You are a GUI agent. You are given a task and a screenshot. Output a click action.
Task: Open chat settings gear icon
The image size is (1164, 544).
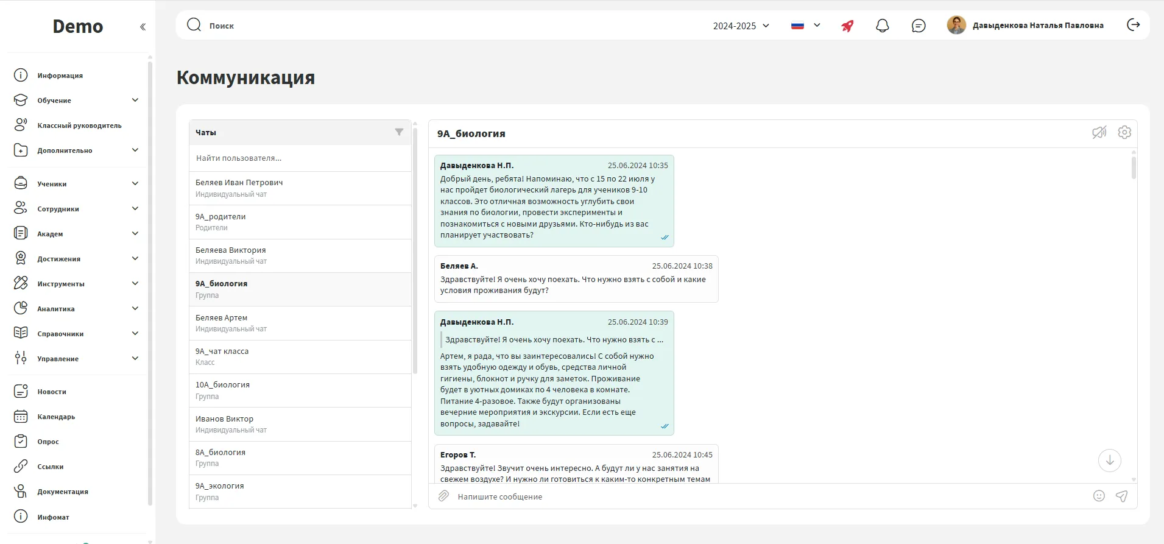tap(1124, 132)
